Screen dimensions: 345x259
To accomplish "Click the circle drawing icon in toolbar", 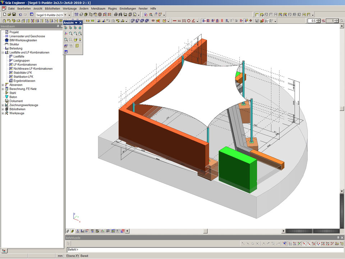I will pos(189,21).
